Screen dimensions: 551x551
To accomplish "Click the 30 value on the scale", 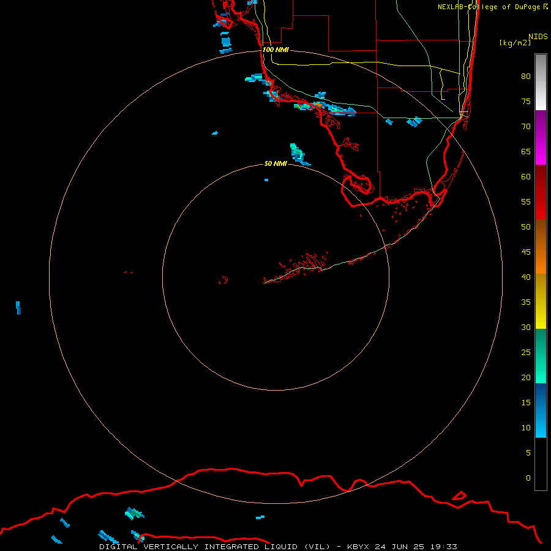I will click(x=526, y=327).
